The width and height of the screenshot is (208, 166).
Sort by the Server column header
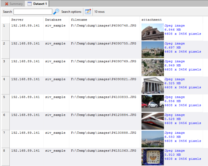click(x=17, y=20)
